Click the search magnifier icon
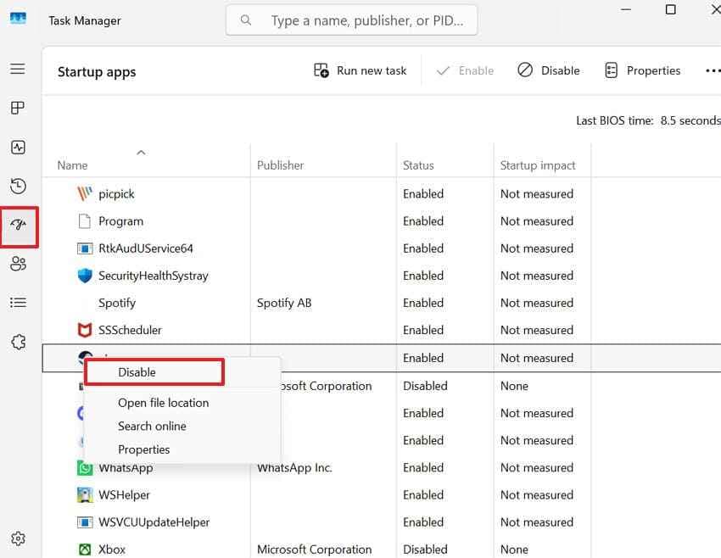 tap(246, 20)
